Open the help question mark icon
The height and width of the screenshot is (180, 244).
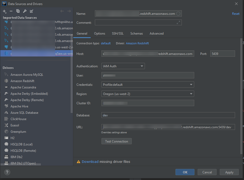(x=7, y=172)
